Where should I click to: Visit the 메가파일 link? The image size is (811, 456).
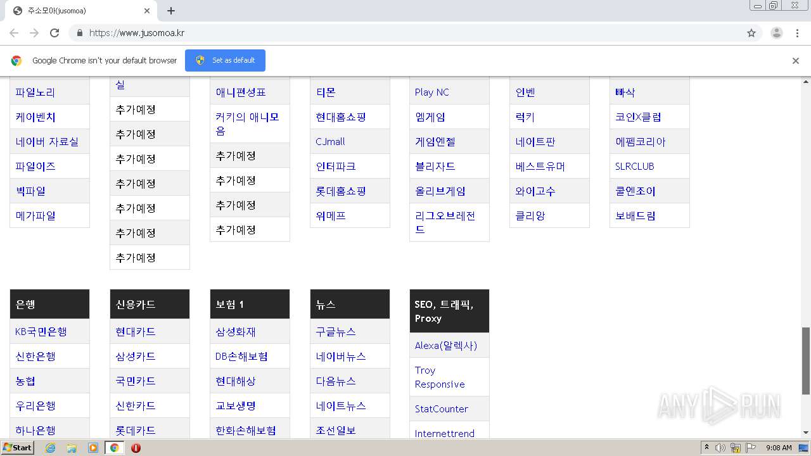tap(35, 216)
